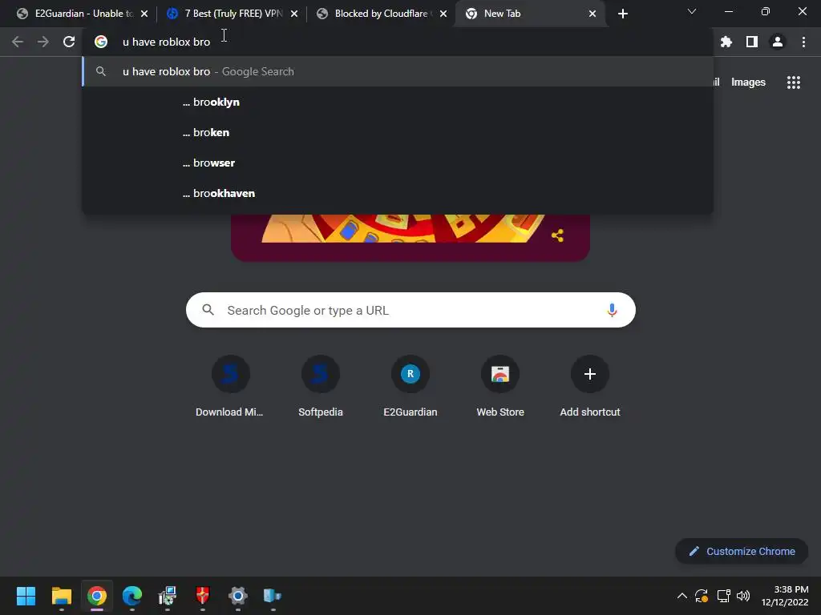Click Add shortcut button
The image size is (821, 615).
590,387
